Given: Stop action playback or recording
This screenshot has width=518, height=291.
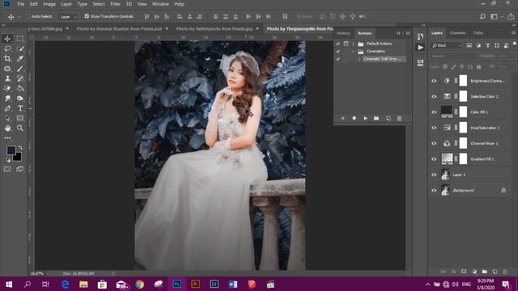Looking at the screenshot, I should click(x=343, y=118).
